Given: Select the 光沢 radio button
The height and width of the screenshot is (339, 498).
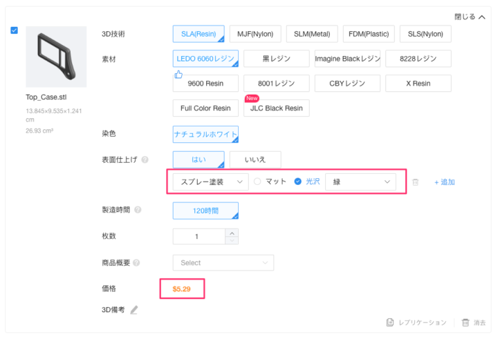Looking at the screenshot, I should (298, 182).
